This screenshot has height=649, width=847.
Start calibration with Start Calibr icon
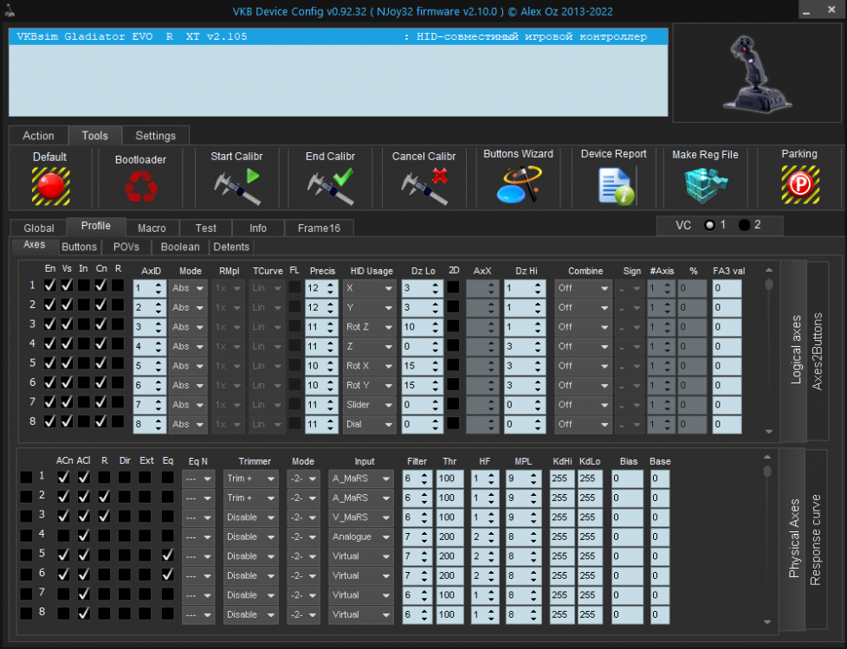236,185
